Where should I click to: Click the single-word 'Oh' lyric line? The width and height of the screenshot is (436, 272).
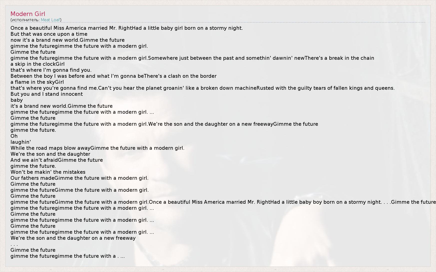(x=14, y=136)
